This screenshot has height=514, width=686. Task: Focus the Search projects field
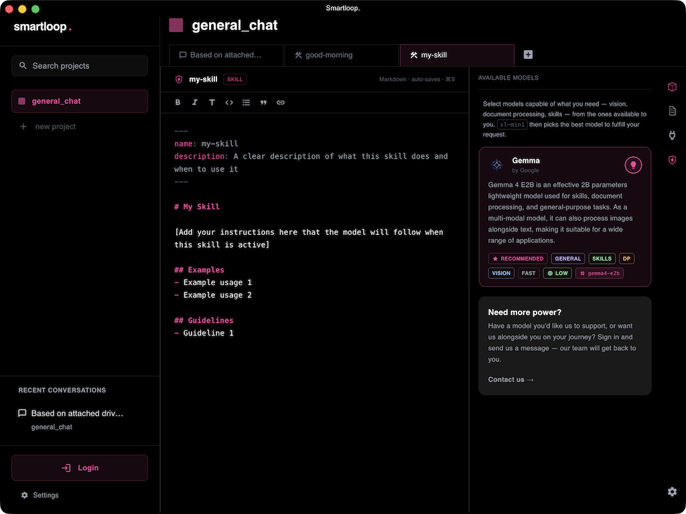coord(80,66)
